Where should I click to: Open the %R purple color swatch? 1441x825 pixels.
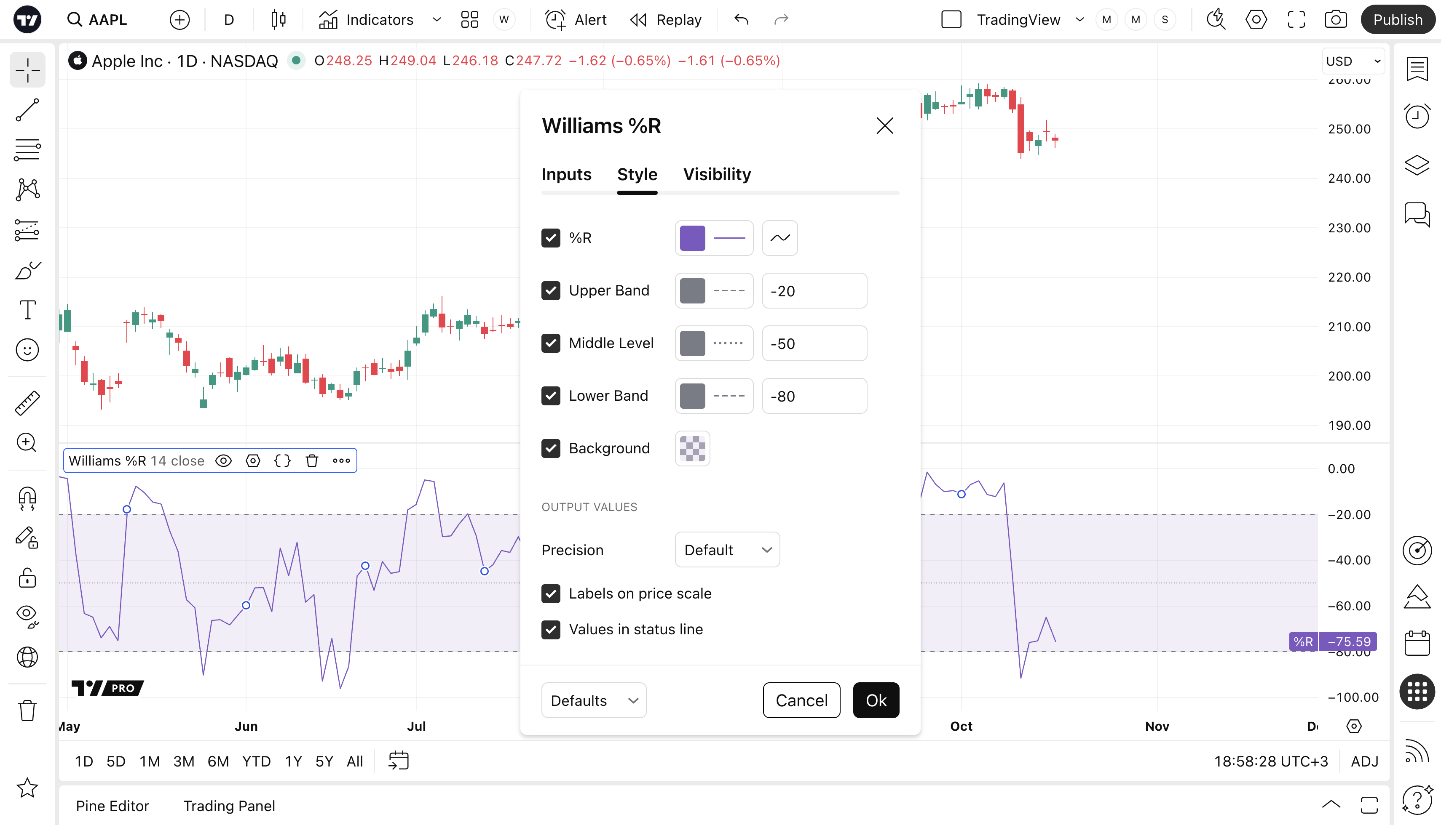click(x=692, y=238)
